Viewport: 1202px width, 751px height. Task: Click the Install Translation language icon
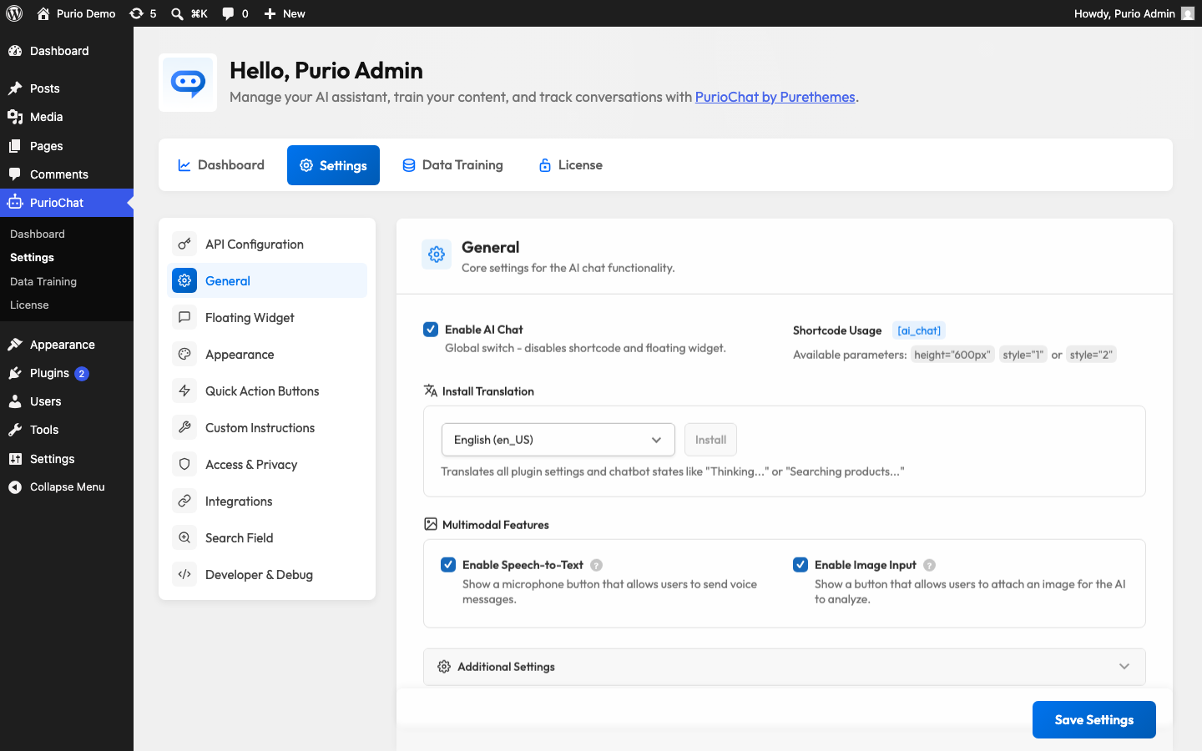tap(431, 391)
